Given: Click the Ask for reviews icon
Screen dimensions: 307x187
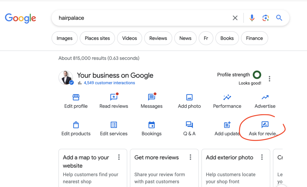Looking at the screenshot, I should click(265, 125).
